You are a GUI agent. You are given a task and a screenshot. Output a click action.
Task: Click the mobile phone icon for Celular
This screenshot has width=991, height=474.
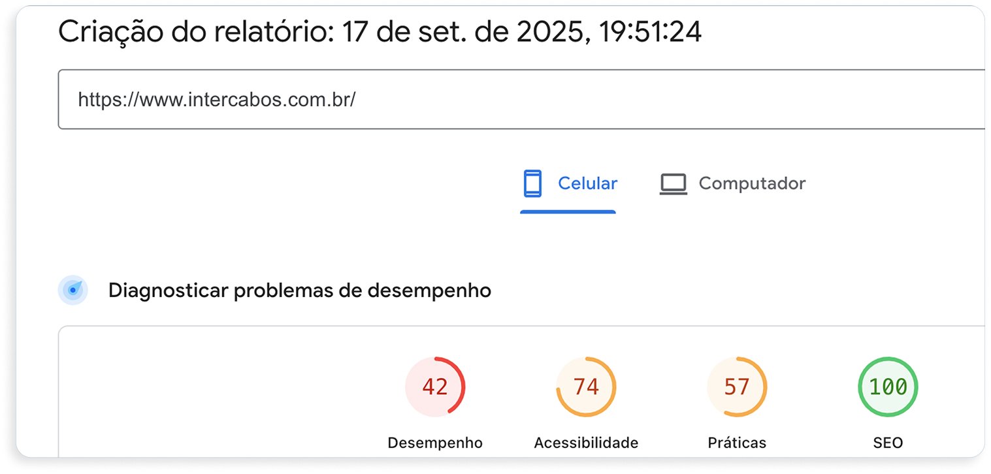click(533, 183)
